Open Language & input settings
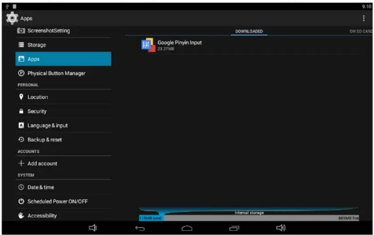The height and width of the screenshot is (235, 374). pos(63,125)
